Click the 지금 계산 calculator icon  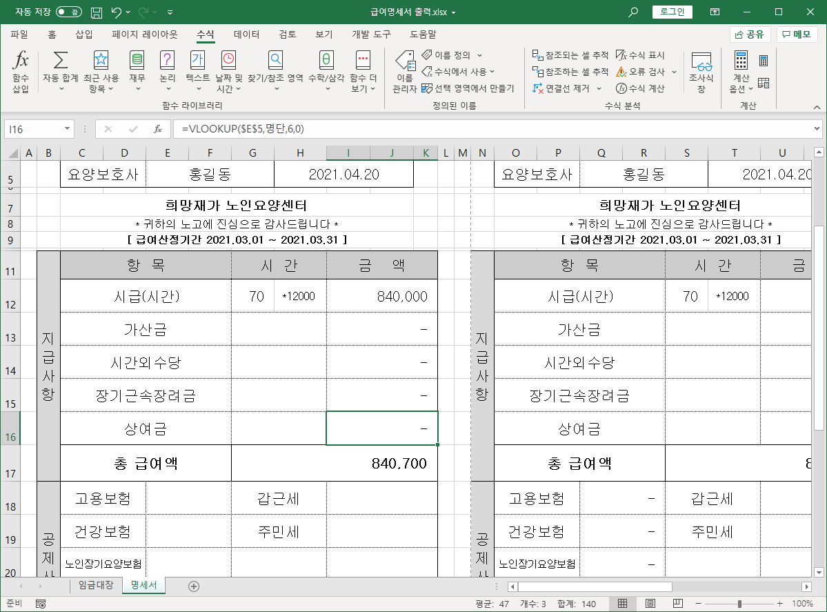[763, 61]
